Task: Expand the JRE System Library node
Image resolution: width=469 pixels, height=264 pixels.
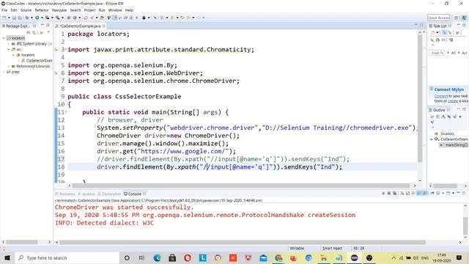Action: click(8, 44)
